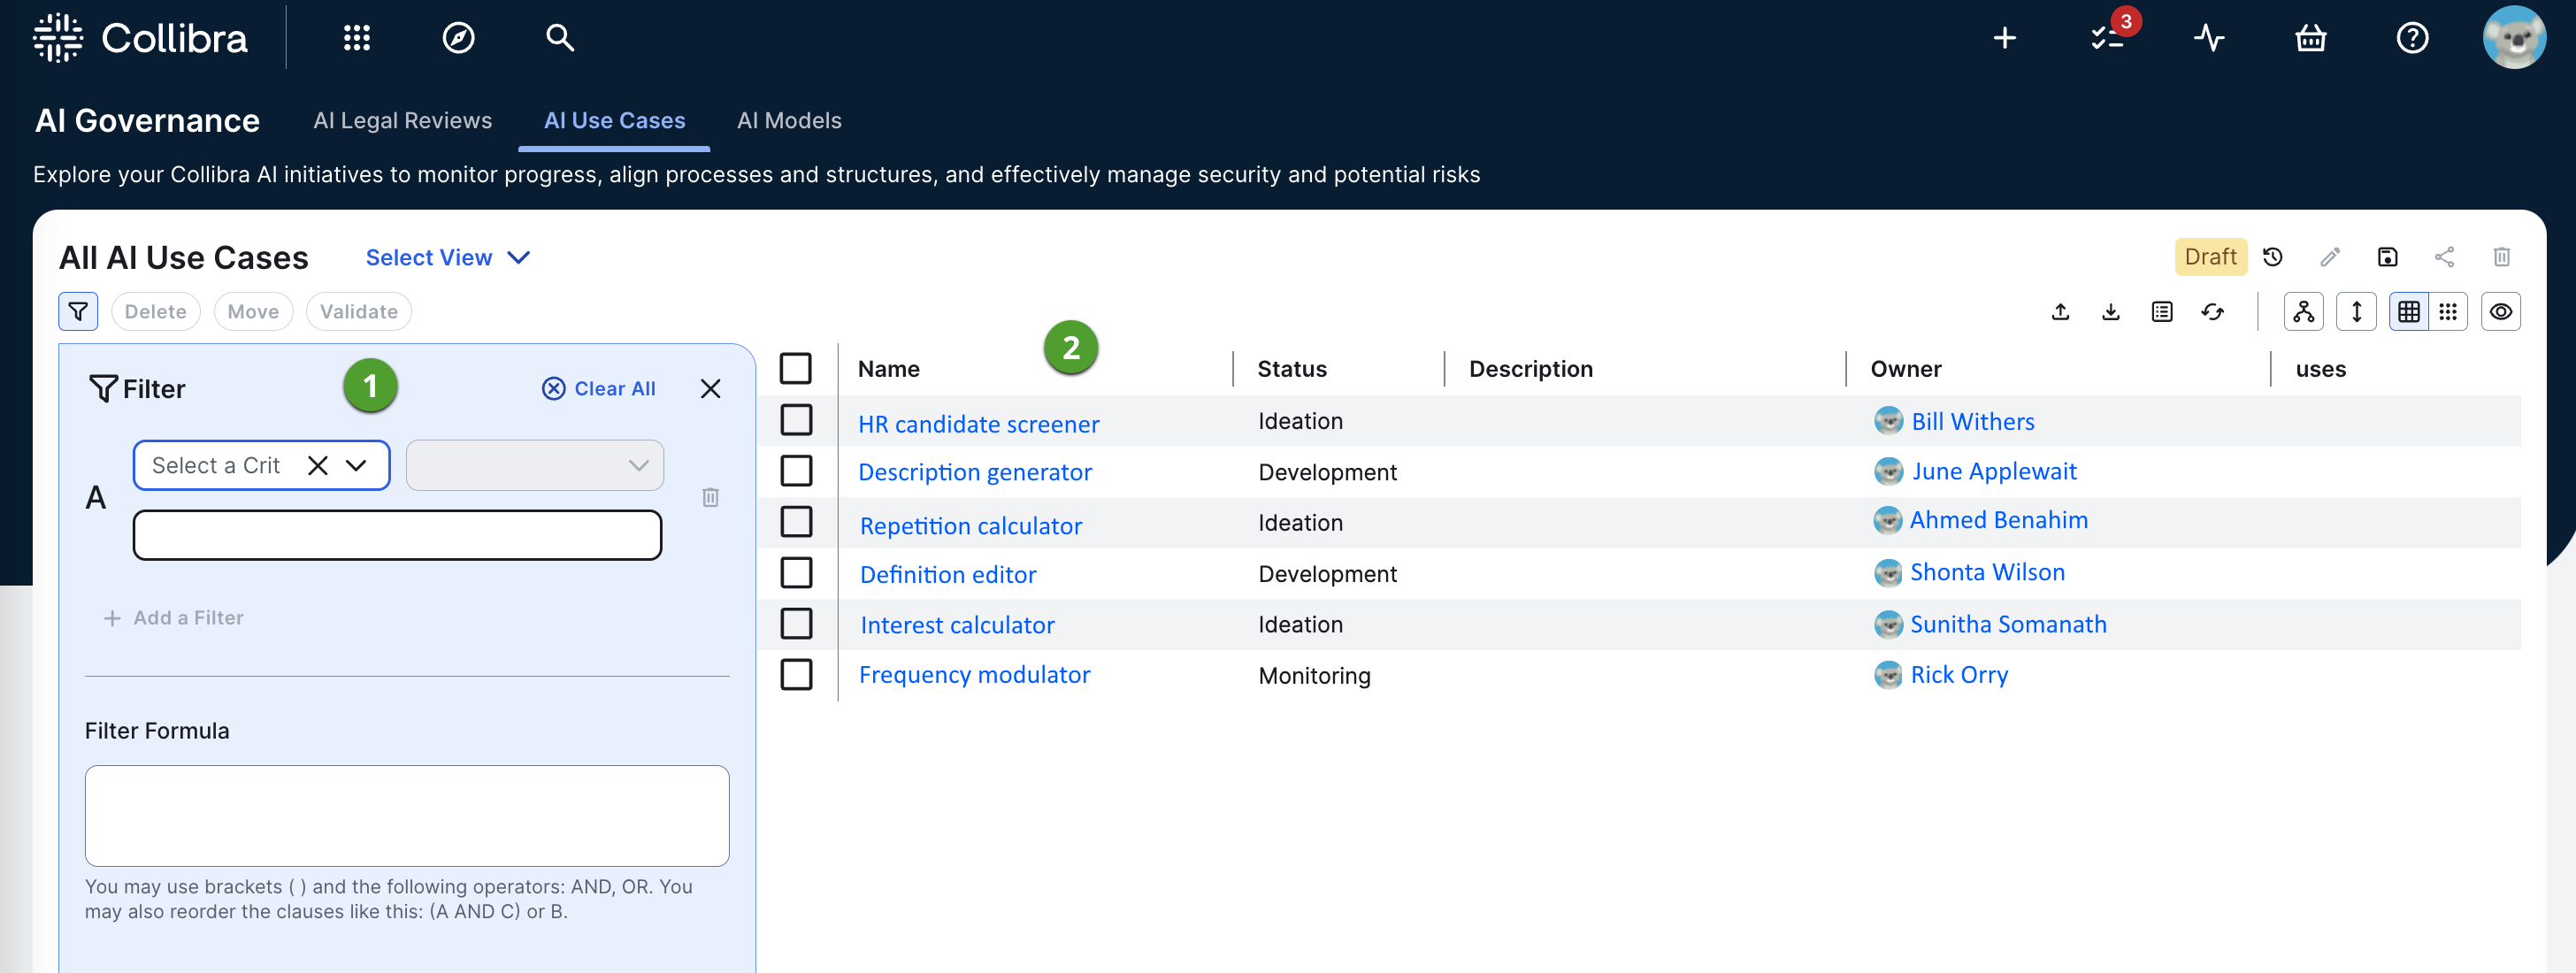The image size is (2576, 973).
Task: Open the empty operator dropdown in filter
Action: click(x=535, y=466)
